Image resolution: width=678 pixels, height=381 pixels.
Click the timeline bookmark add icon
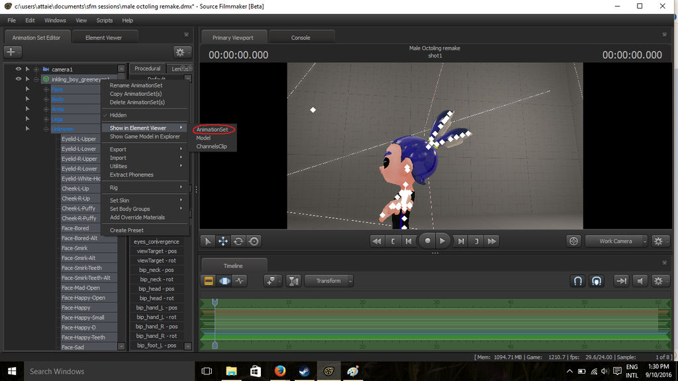click(x=271, y=280)
